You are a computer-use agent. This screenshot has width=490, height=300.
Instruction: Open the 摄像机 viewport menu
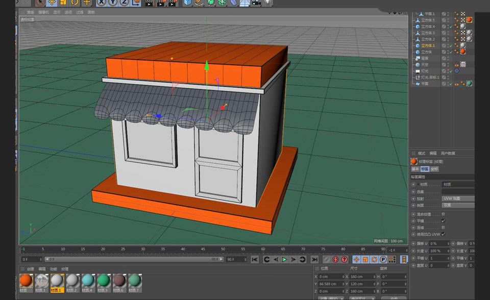tap(44, 12)
